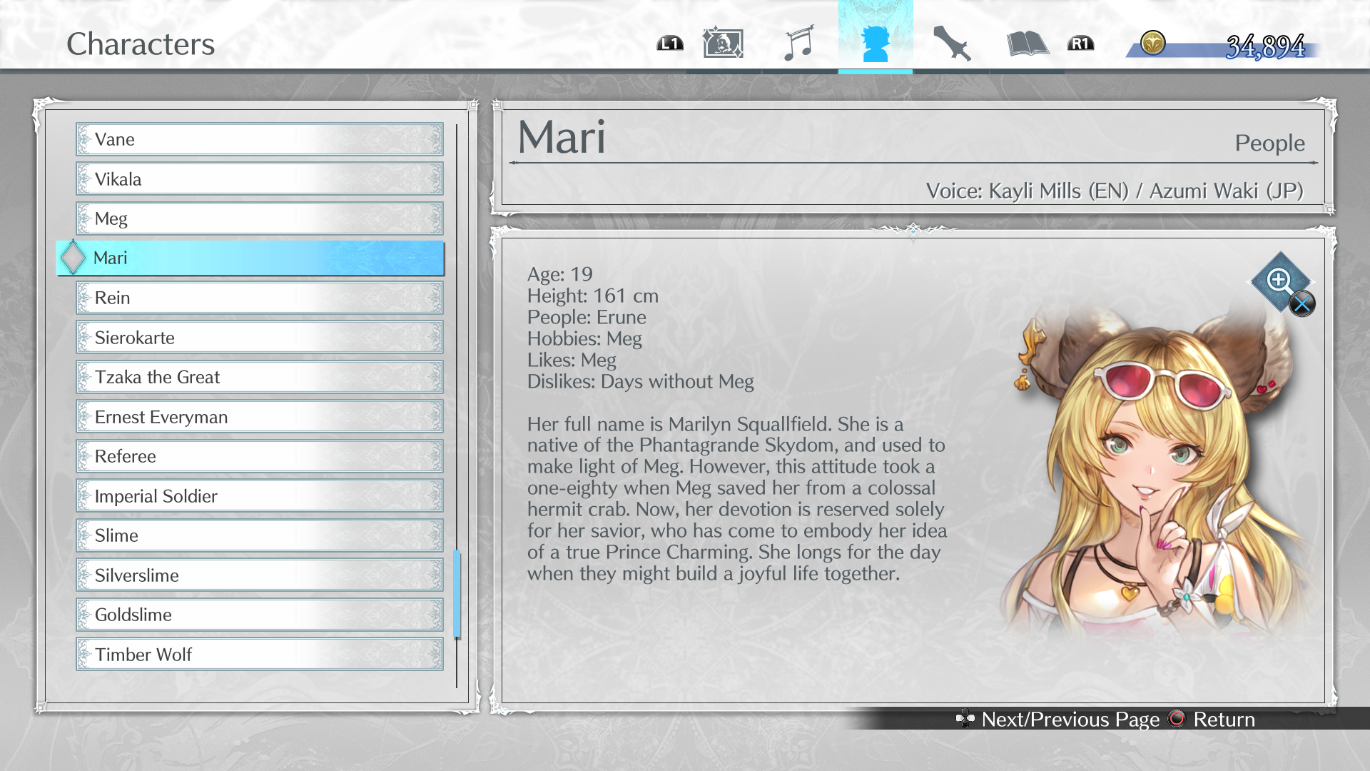Choose the Sierokarte entry
The width and height of the screenshot is (1370, 771).
[x=259, y=338]
